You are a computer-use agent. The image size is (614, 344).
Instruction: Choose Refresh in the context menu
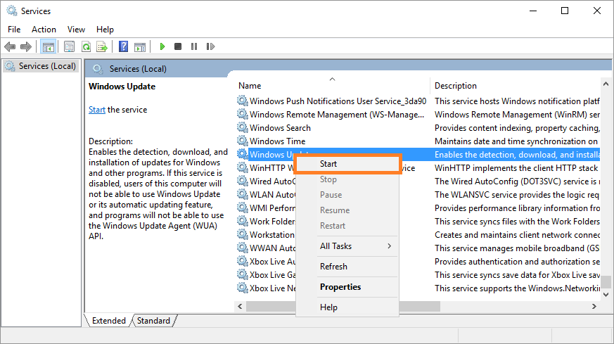(x=347, y=267)
